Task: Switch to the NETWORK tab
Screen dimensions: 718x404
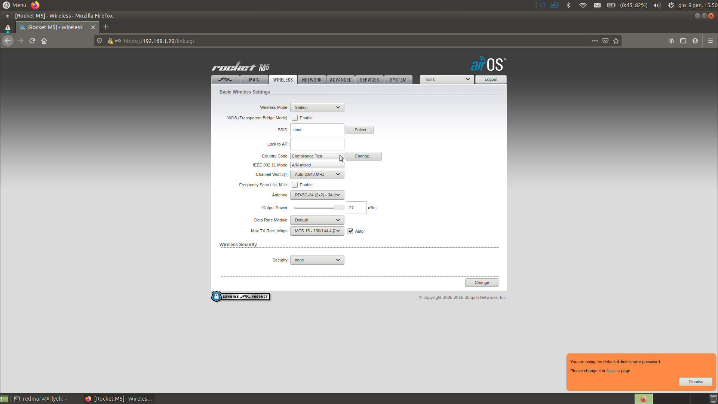Action: click(312, 80)
